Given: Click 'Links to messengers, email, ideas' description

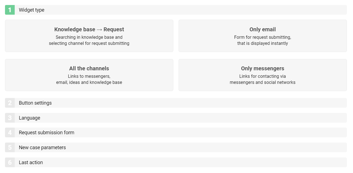Looking at the screenshot, I should click(x=89, y=79).
